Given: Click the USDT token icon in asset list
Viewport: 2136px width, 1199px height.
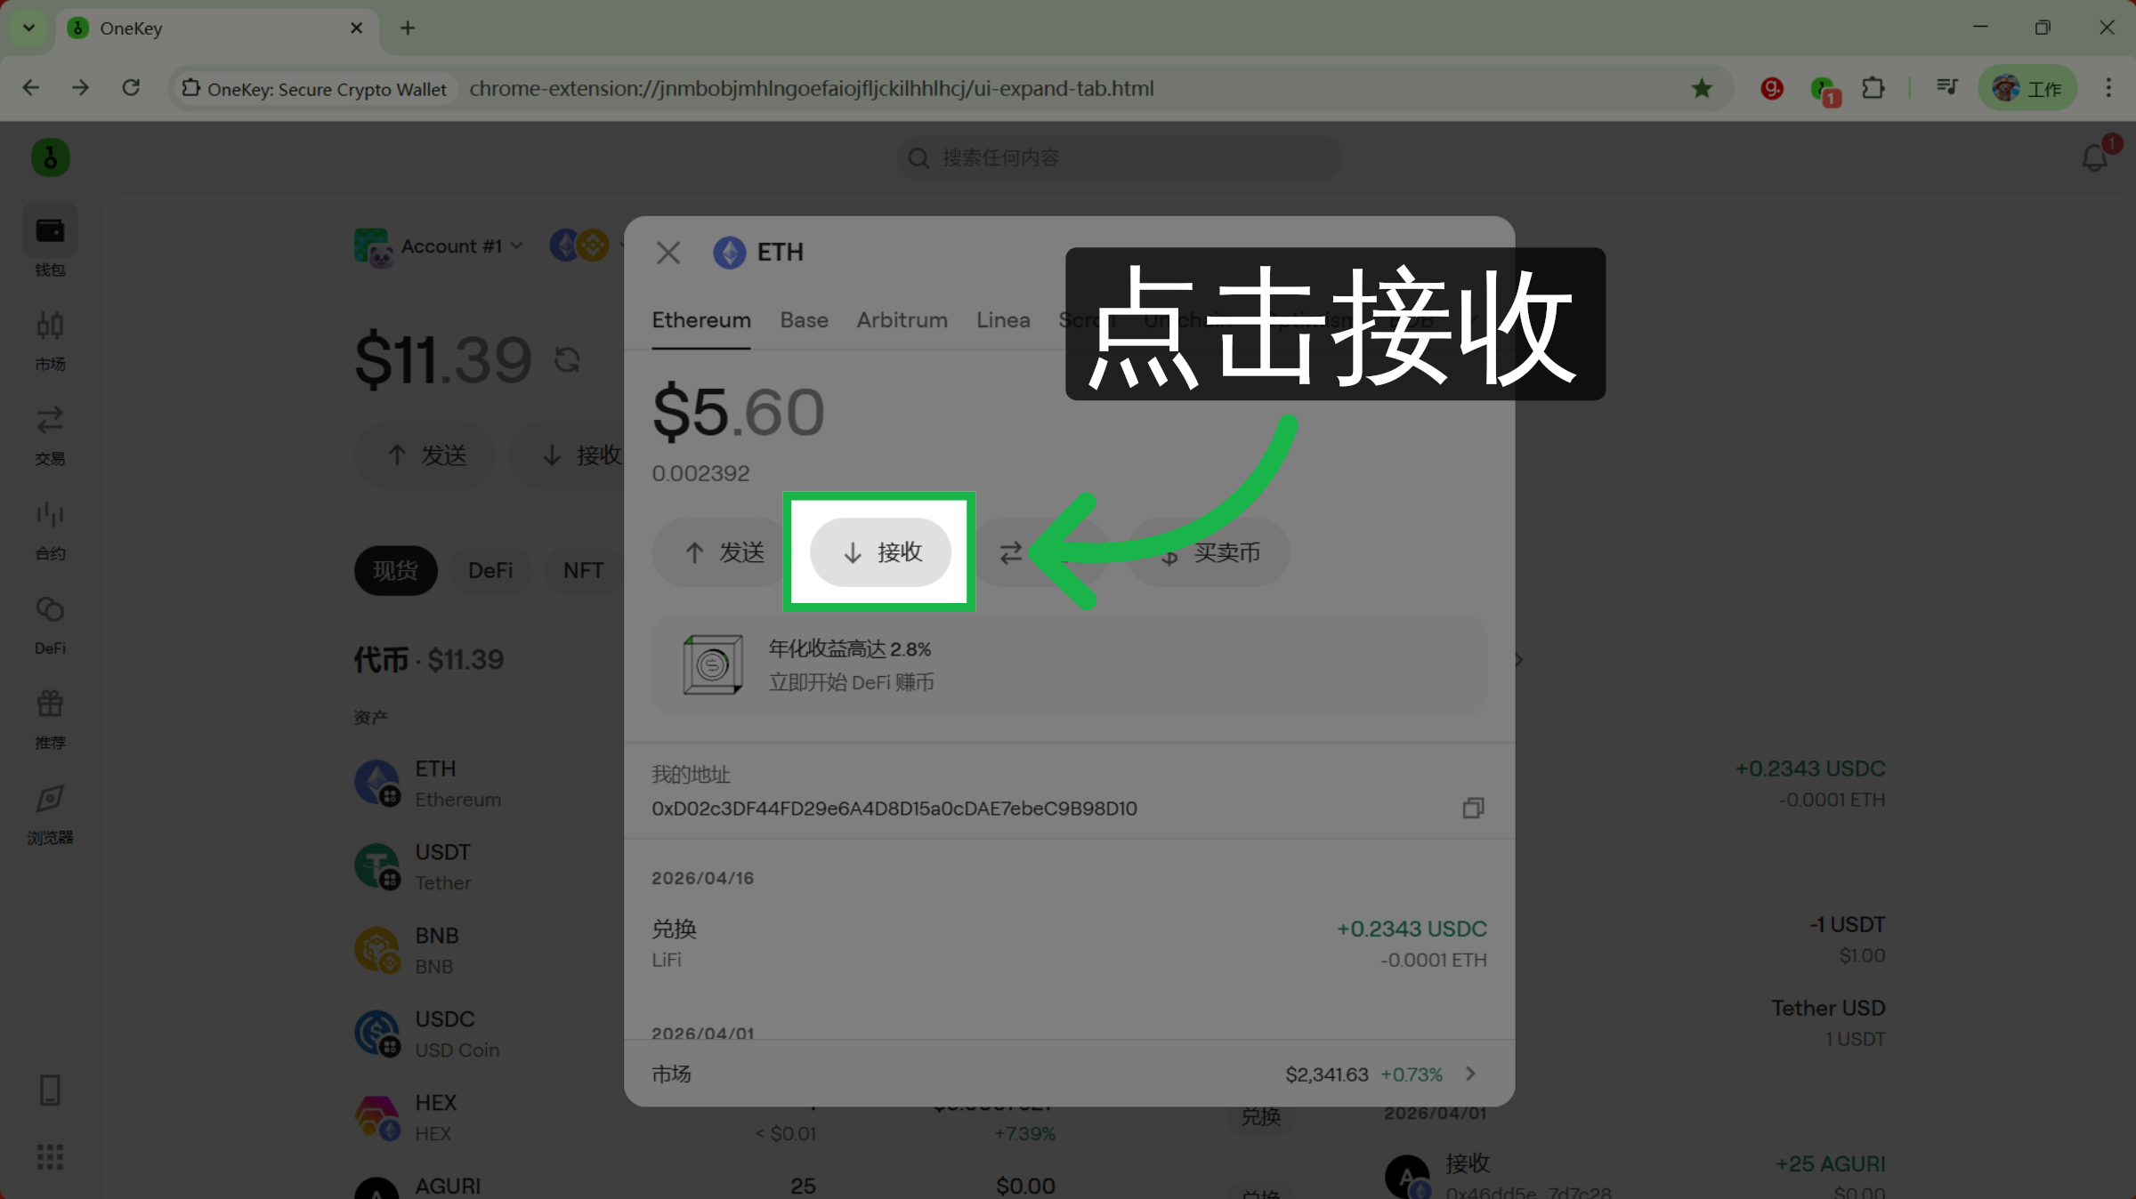Looking at the screenshot, I should [x=377, y=866].
